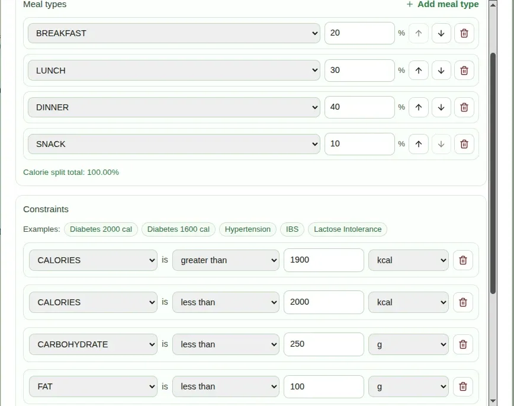The image size is (514, 406).
Task: Open unit dropdown for the CARBOHYDRATE constraint
Action: 409,344
